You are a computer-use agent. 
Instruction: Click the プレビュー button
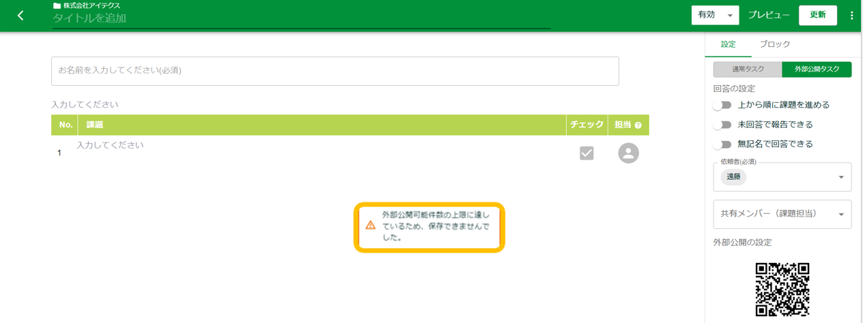[769, 15]
